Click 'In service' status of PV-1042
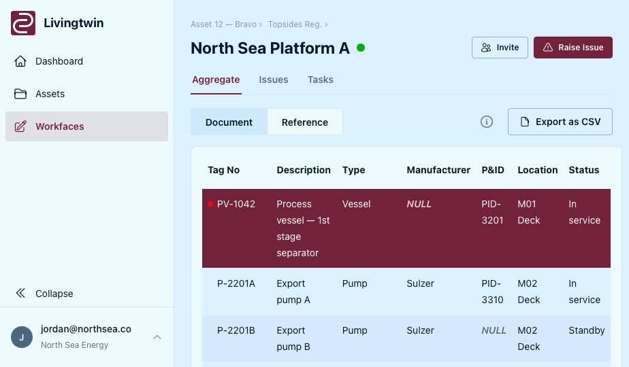Screen dimensions: 629x367 pos(585,212)
